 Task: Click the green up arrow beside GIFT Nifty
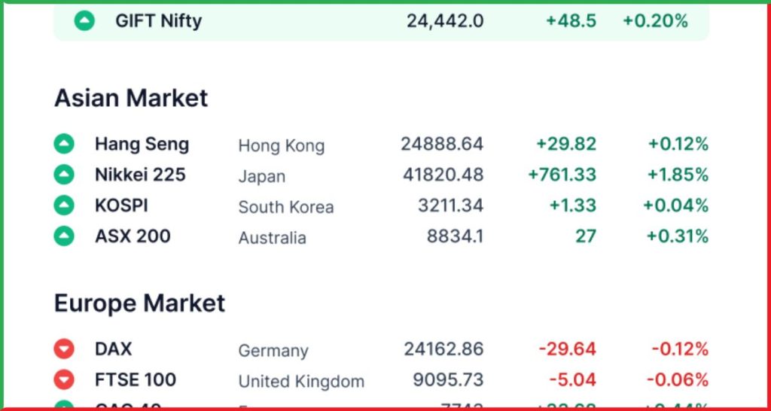tap(84, 20)
